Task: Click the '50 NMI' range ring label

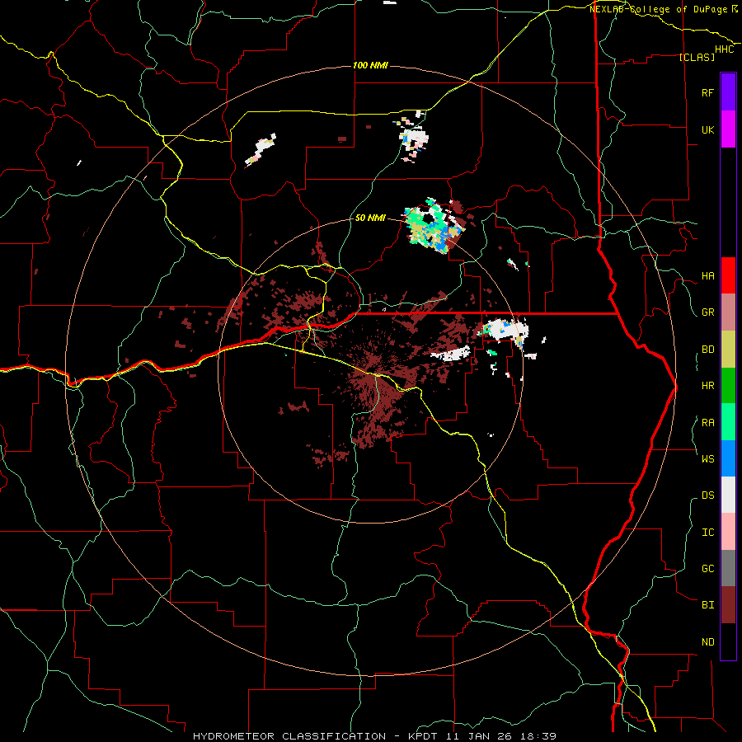Action: [370, 218]
